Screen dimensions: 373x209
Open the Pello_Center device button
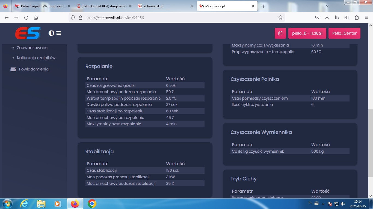(x=344, y=33)
